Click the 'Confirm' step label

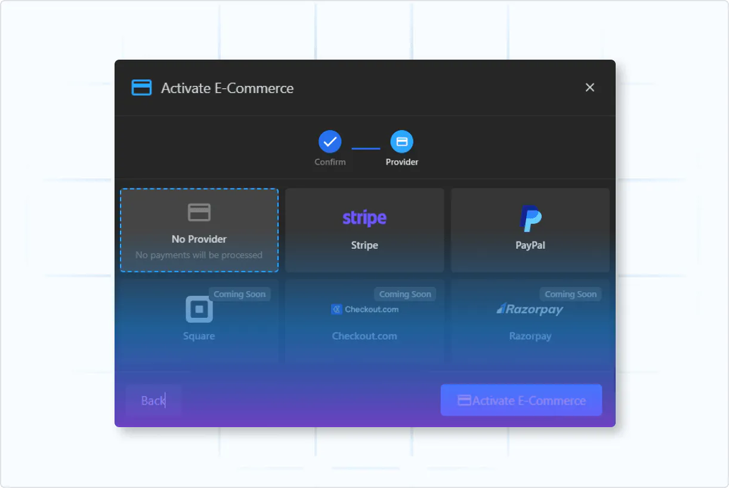pos(330,162)
